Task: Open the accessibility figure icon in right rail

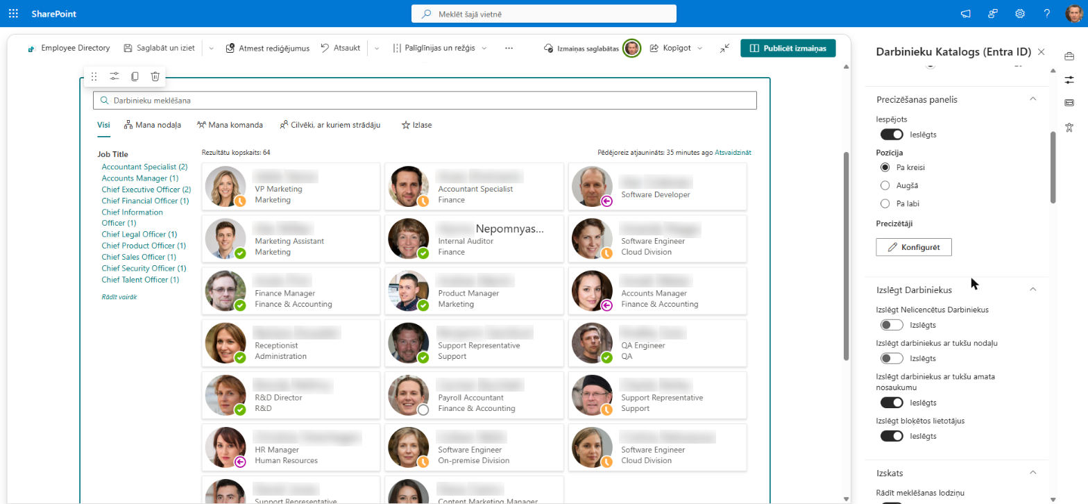Action: point(1069,126)
